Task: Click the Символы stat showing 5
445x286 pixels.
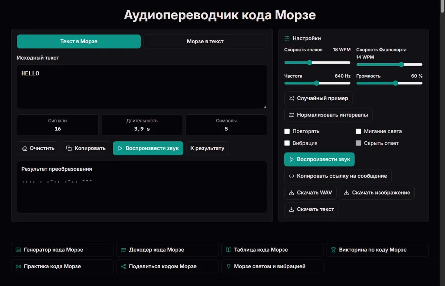Action: click(226, 125)
